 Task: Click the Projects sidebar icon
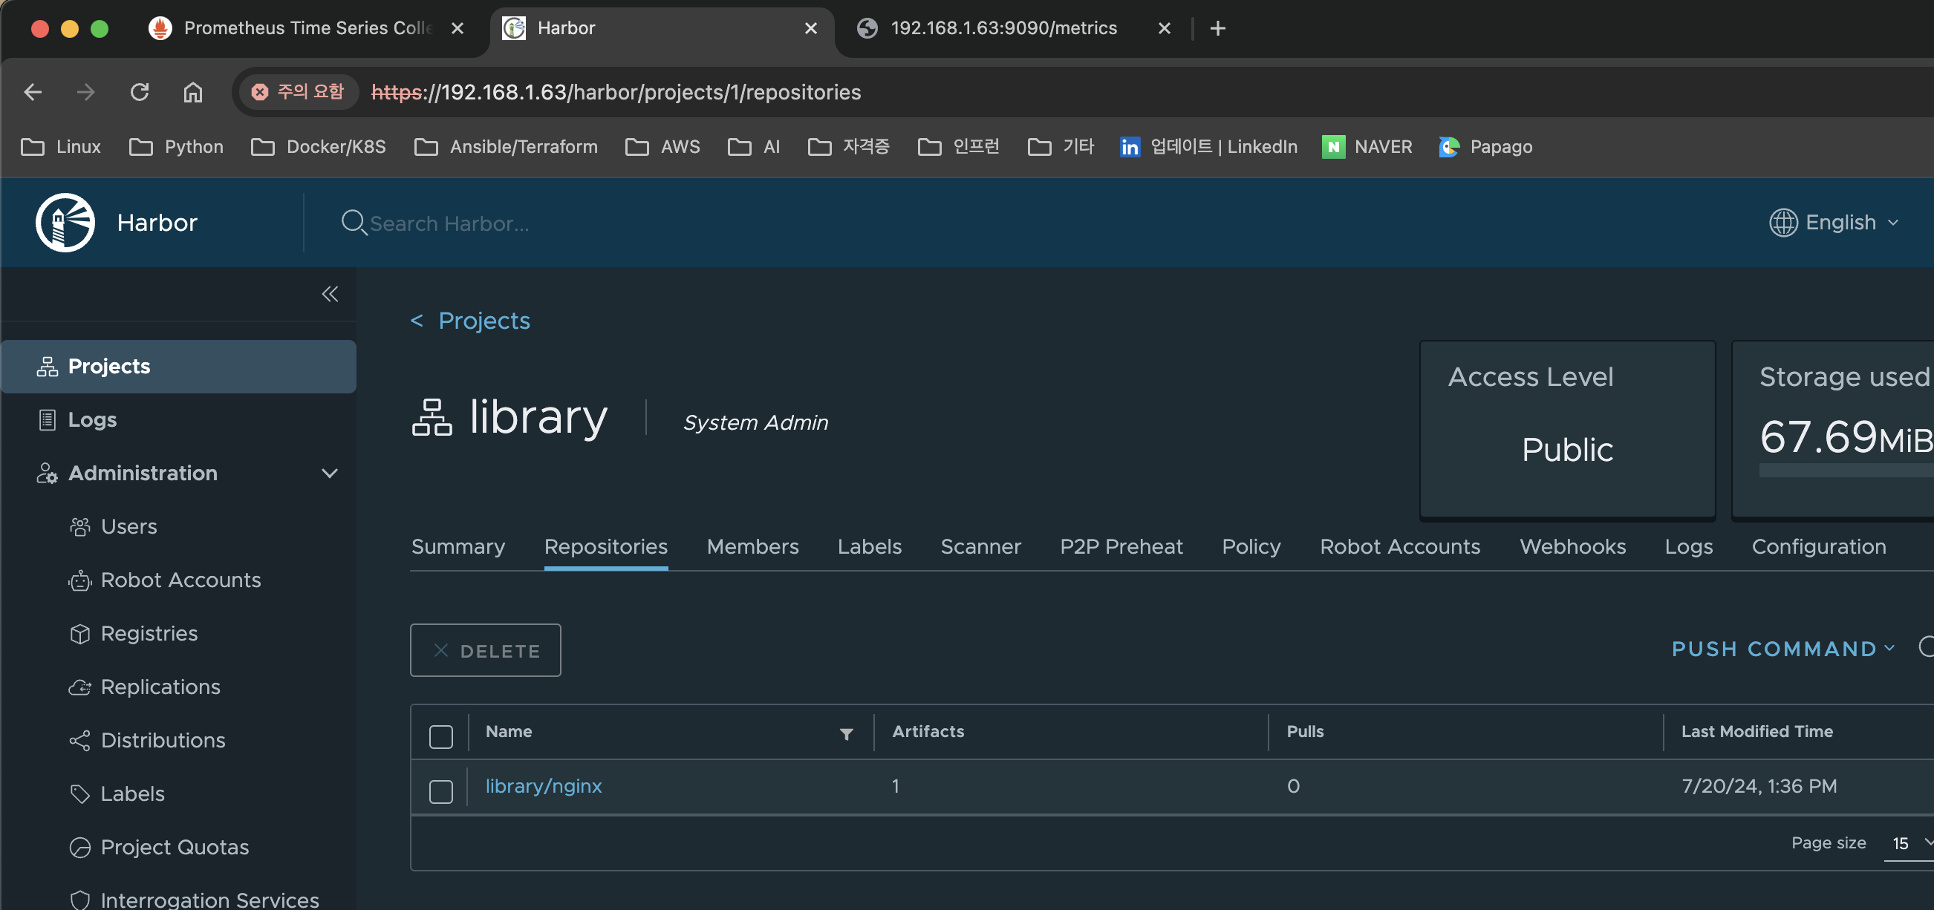[x=48, y=366]
